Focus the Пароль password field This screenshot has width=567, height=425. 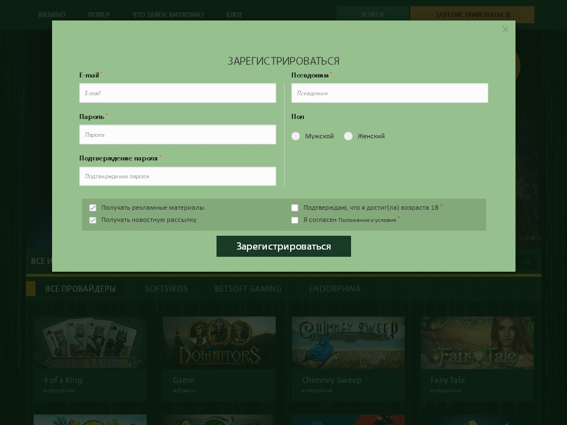click(177, 134)
